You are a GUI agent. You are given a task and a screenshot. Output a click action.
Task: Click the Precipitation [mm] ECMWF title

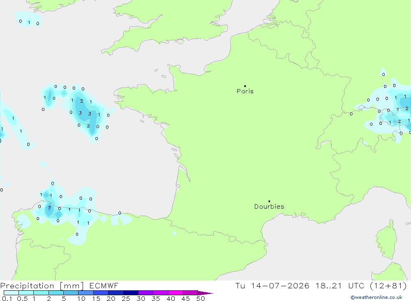(60, 286)
